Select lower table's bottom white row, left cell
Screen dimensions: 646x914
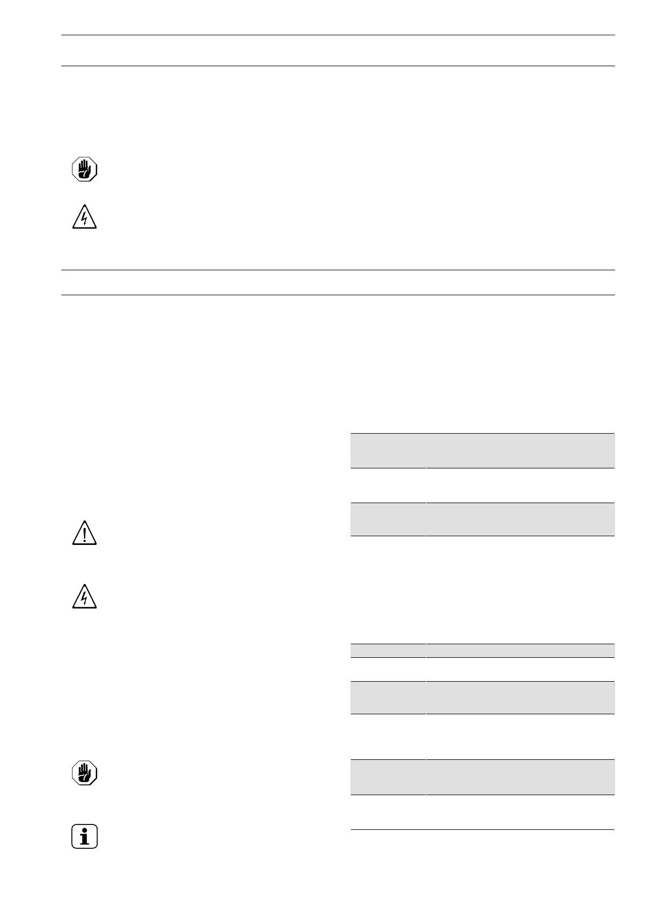(x=388, y=812)
